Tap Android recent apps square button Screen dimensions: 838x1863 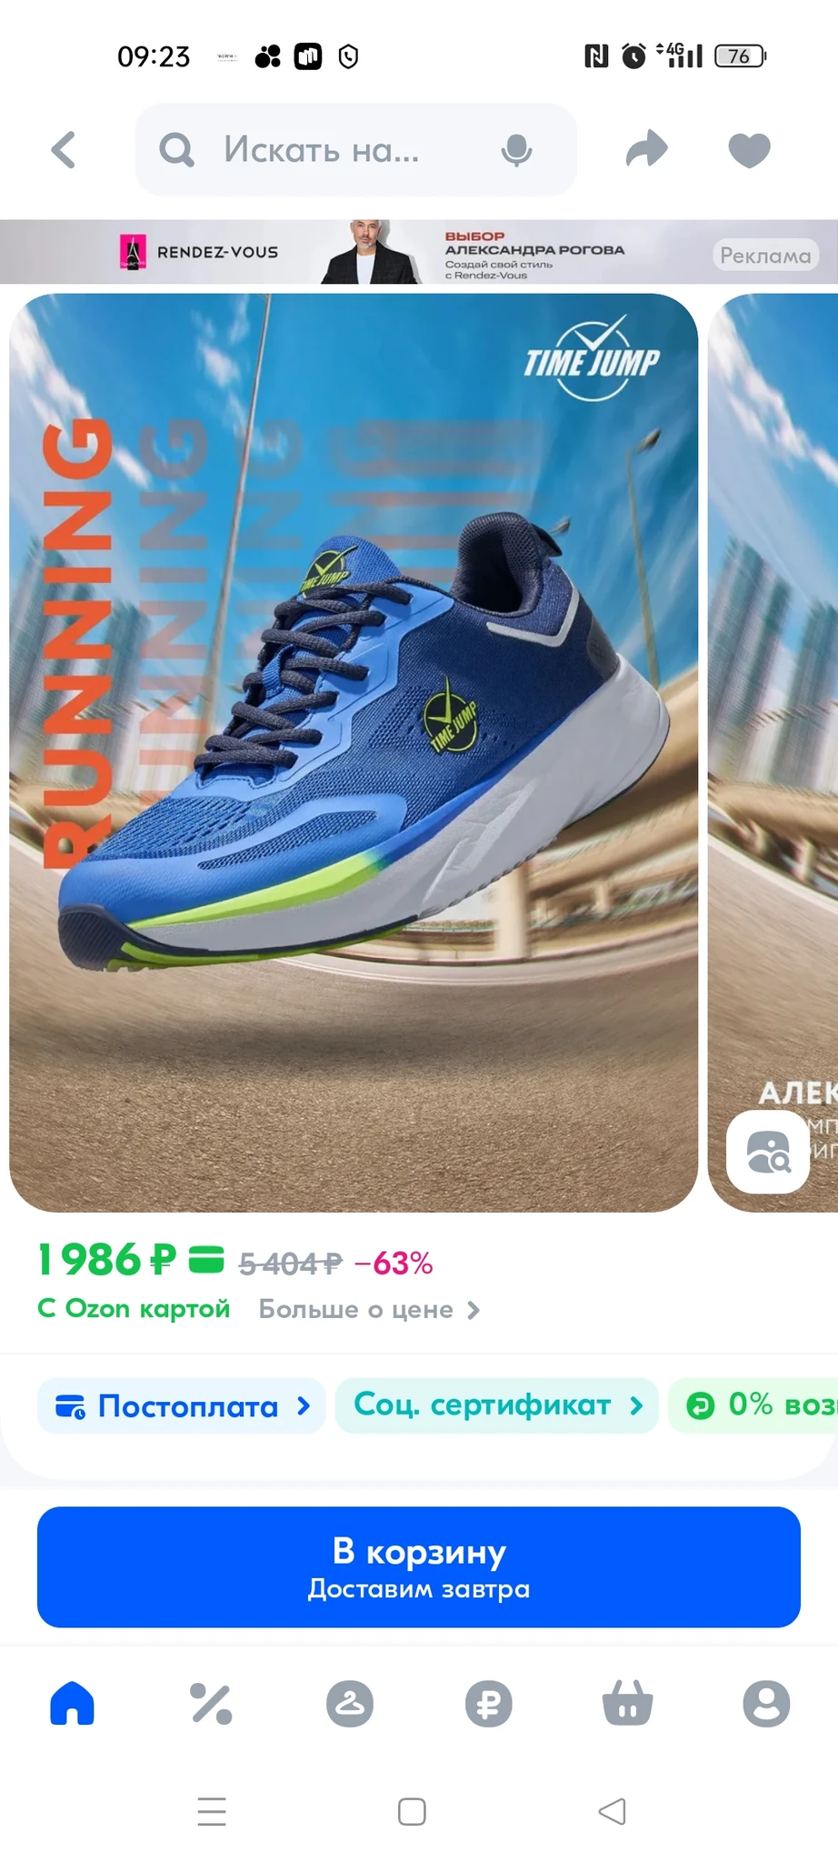[412, 1811]
